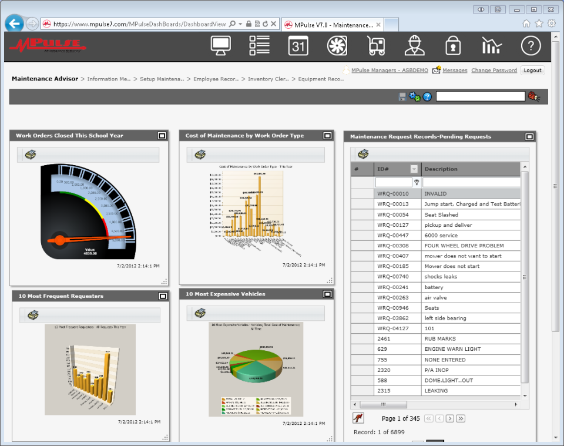
Task: Select the Maintenance Advisor breadcrumb
Action: (x=45, y=79)
